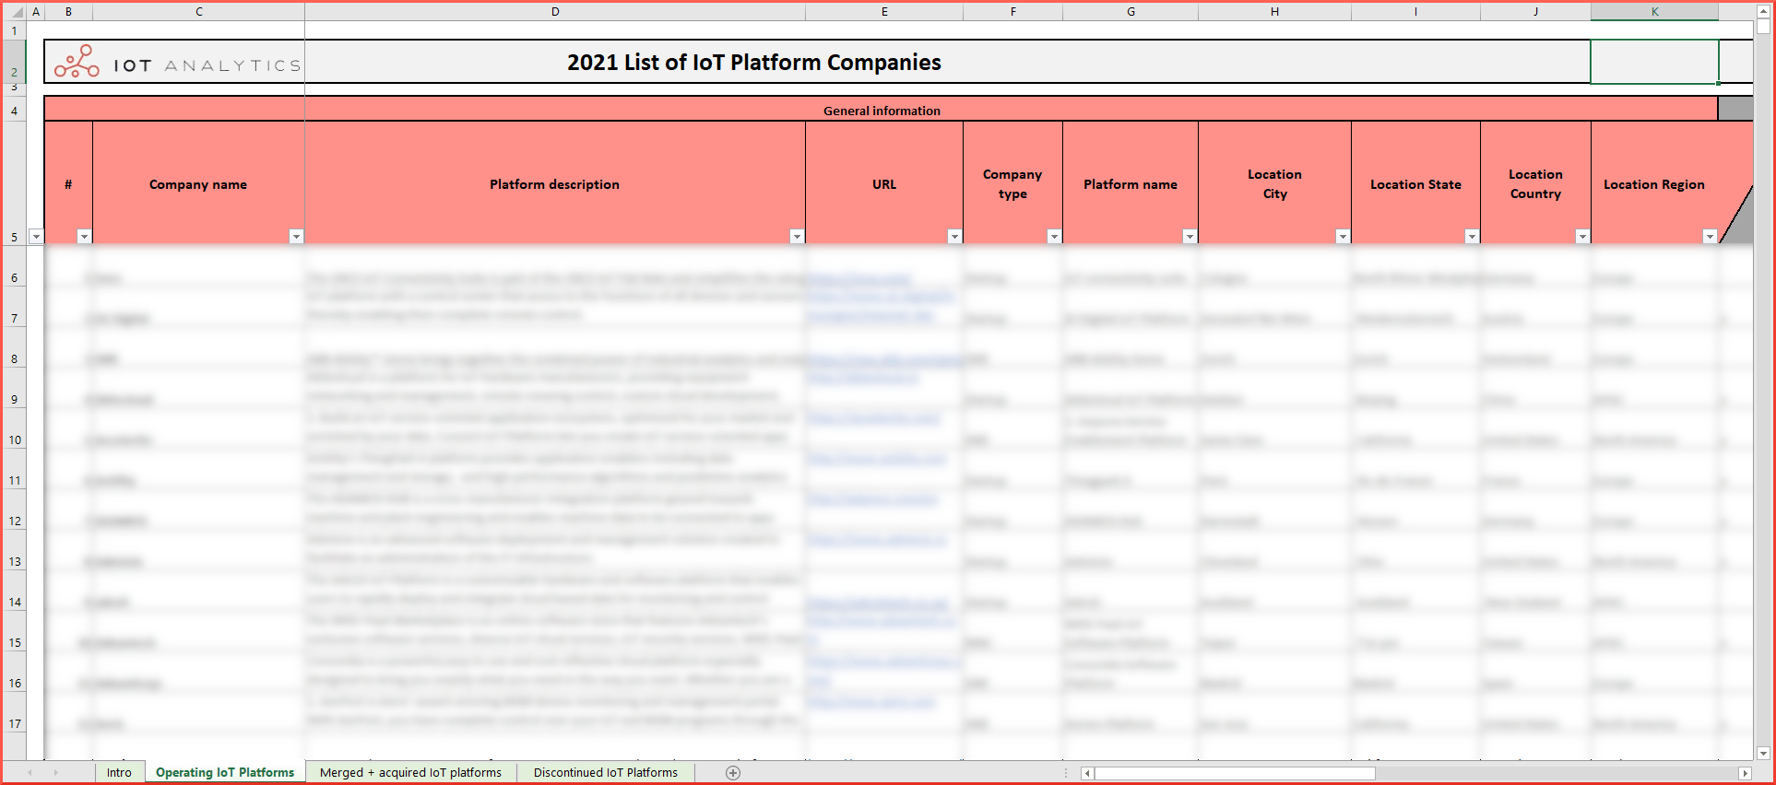Select column H header
This screenshot has height=785, width=1776.
click(x=1274, y=12)
